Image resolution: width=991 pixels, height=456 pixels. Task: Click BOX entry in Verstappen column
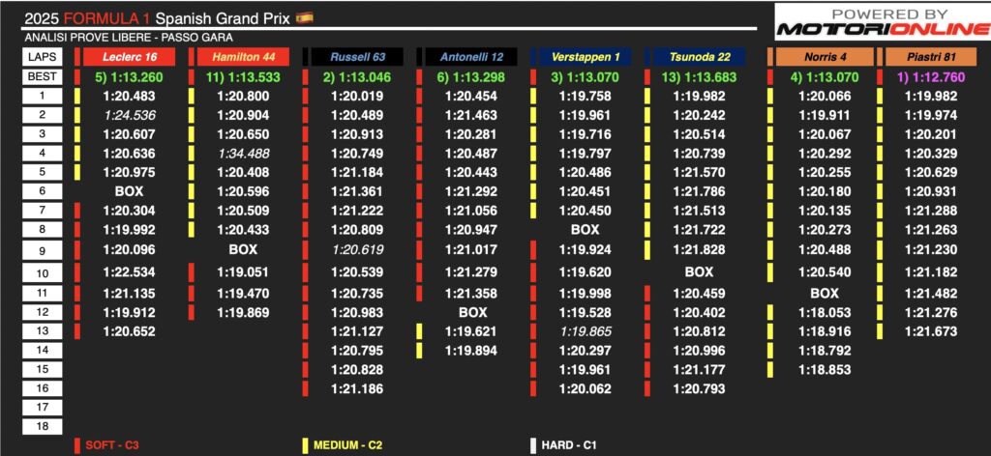586,230
